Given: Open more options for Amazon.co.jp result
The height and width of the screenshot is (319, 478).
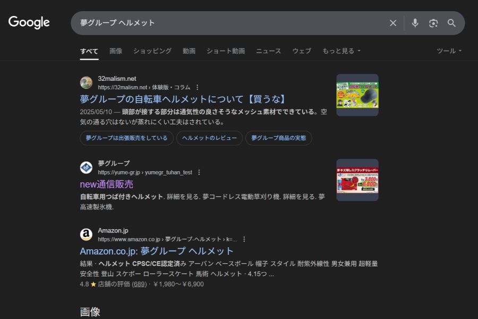Looking at the screenshot, I should click(244, 239).
